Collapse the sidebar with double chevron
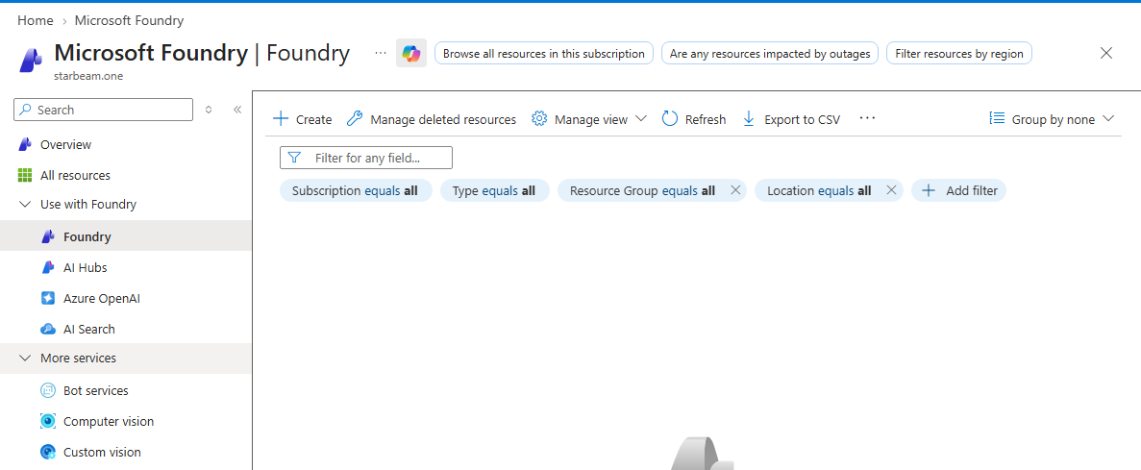The height and width of the screenshot is (470, 1141). click(x=237, y=110)
